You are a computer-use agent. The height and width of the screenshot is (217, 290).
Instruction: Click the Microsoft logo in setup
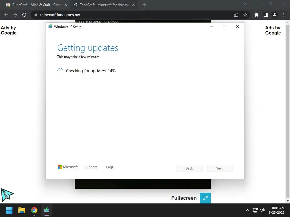coord(68,167)
